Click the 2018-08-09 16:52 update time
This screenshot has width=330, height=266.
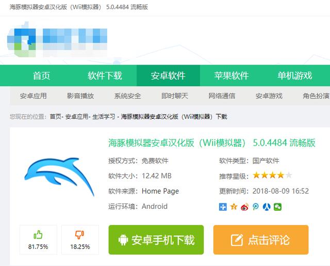click(x=280, y=191)
